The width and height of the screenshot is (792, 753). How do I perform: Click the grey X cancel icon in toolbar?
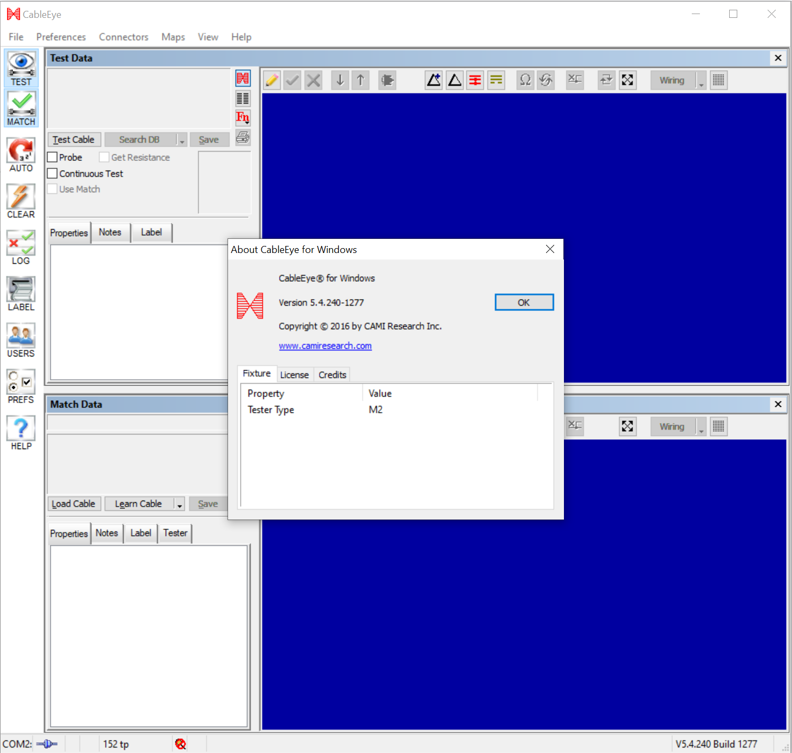click(313, 80)
